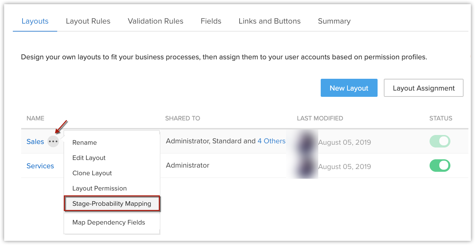The height and width of the screenshot is (245, 475).
Task: Choose Clone Layout from the menu
Action: pos(92,173)
